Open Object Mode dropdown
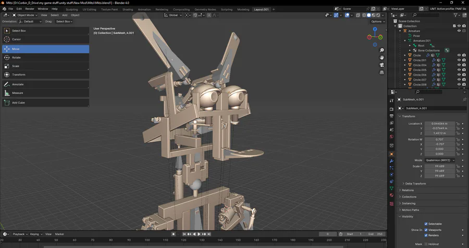 tap(25, 15)
